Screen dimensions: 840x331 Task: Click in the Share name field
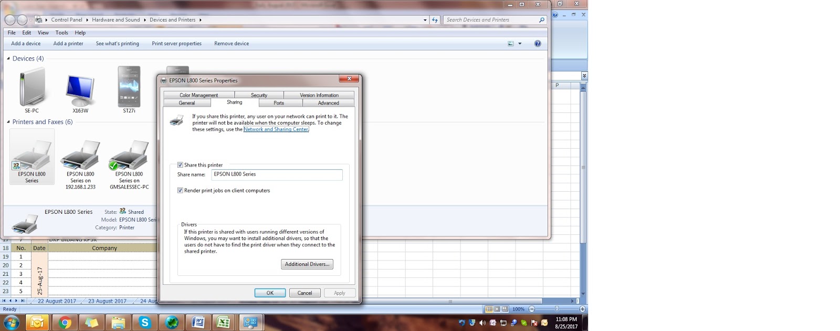coord(277,174)
